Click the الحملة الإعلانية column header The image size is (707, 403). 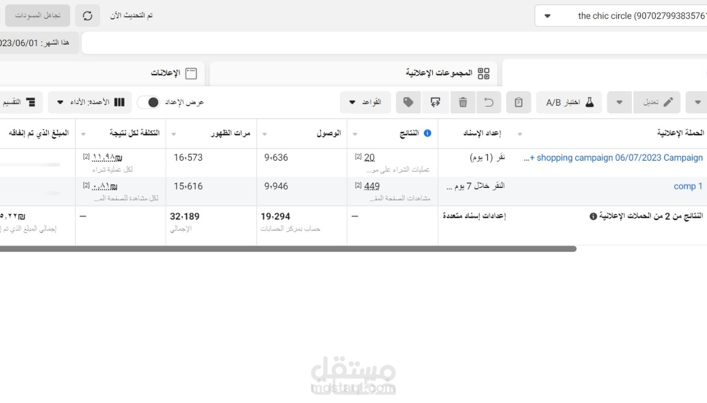(x=680, y=133)
